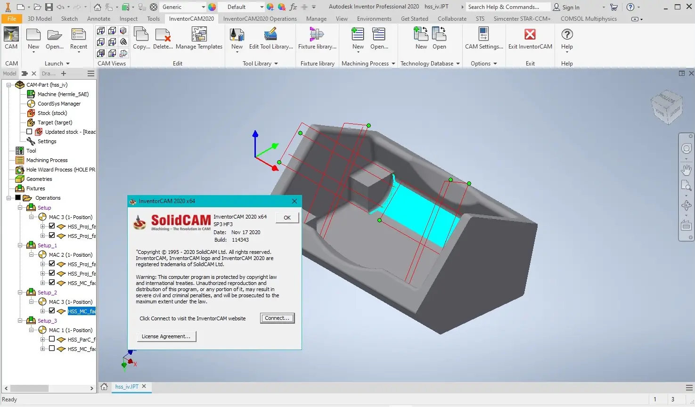Switch to the Simcenter STAR-CCM+ tab
Viewport: 695px width, 407px height.
click(522, 19)
